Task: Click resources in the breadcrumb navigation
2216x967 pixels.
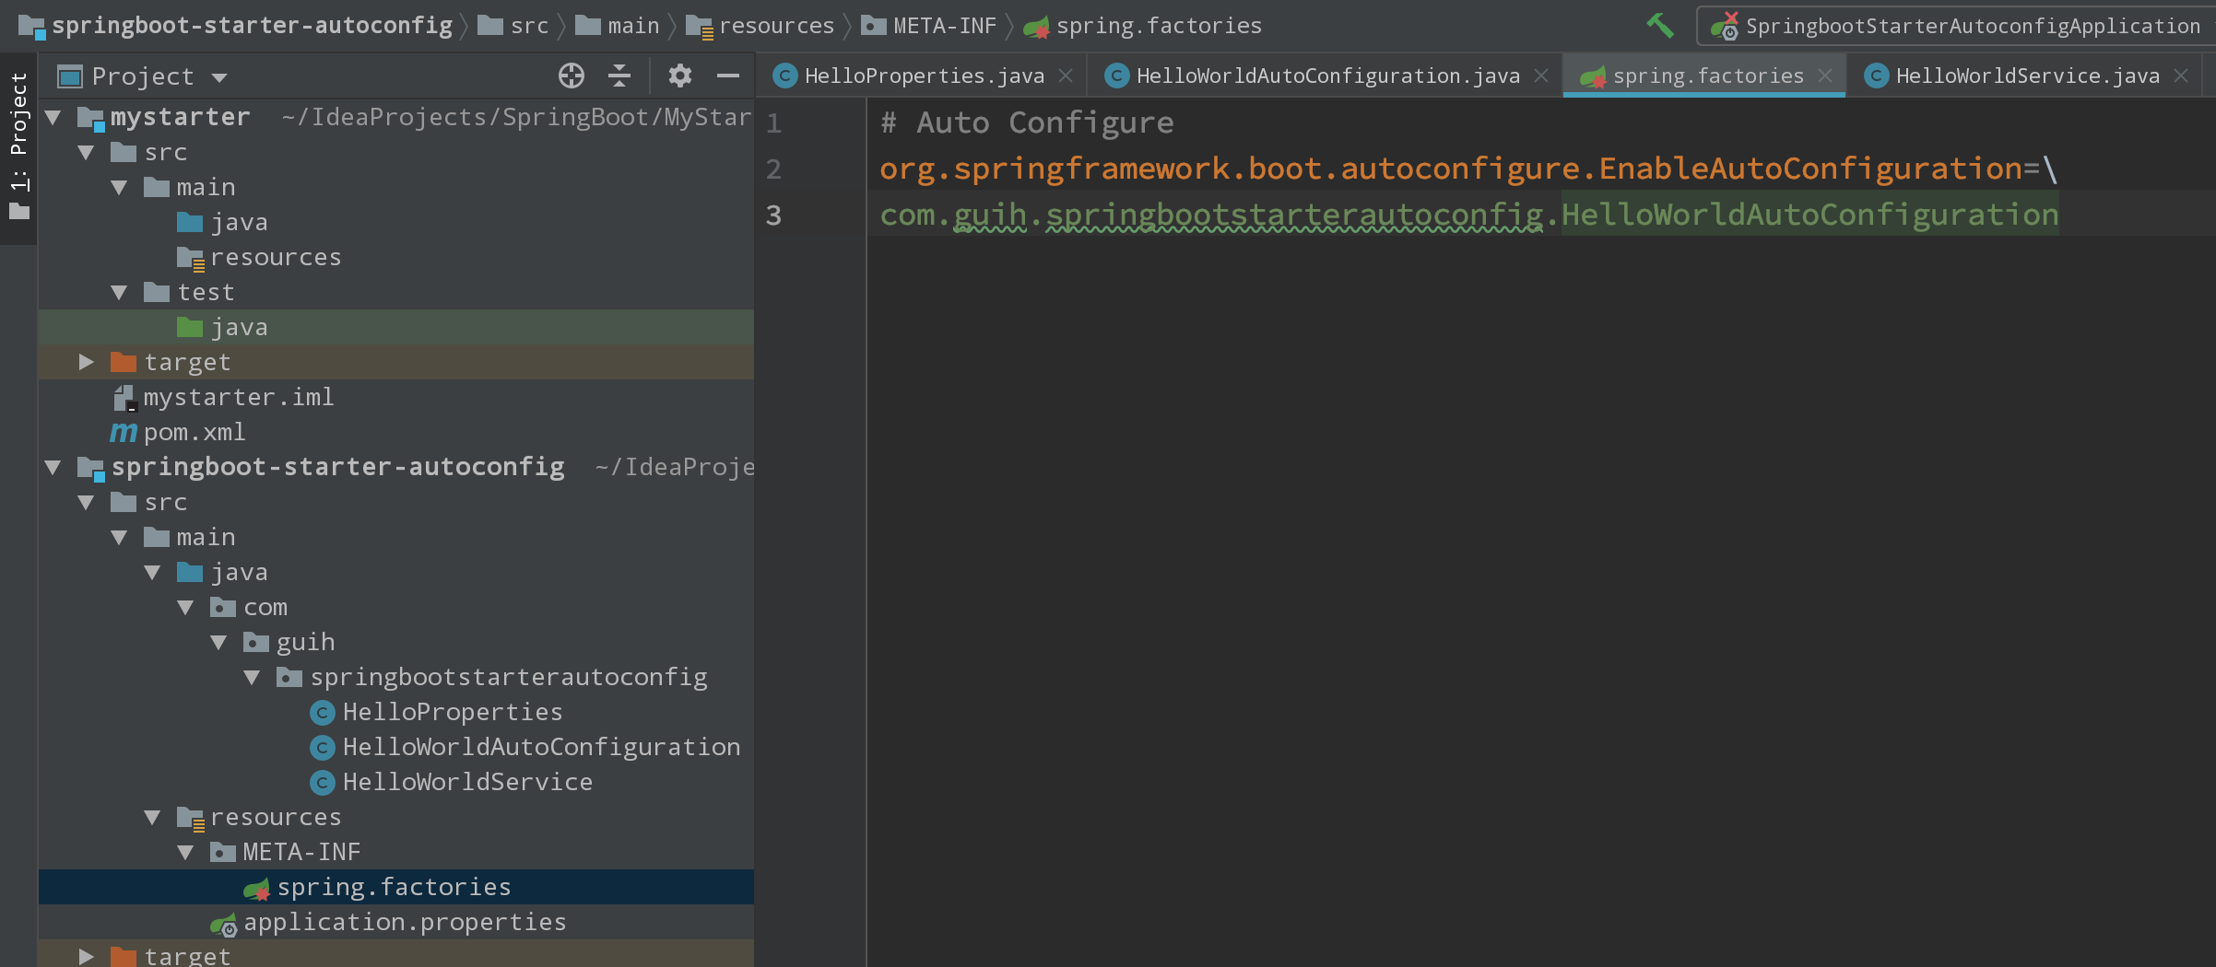Action: [x=778, y=25]
